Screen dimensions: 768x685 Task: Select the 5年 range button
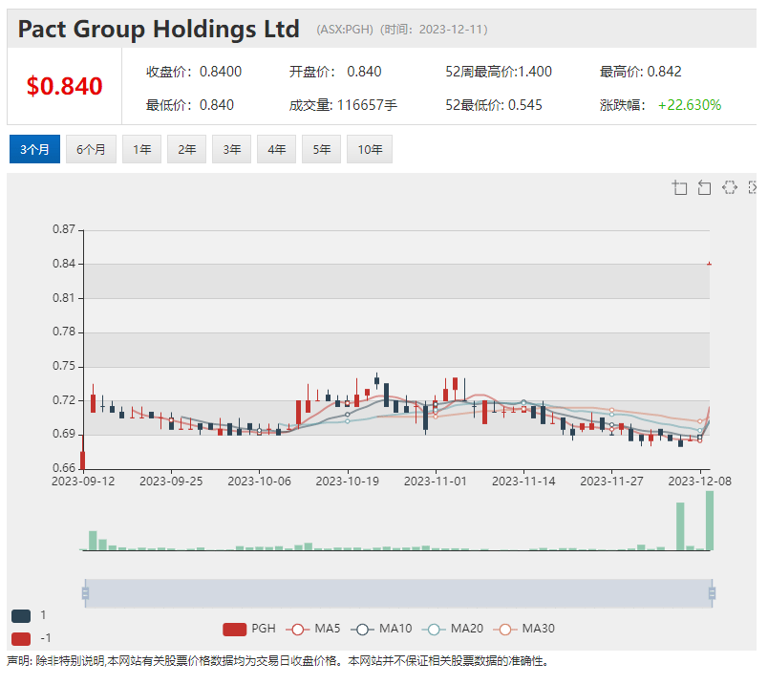(x=322, y=149)
